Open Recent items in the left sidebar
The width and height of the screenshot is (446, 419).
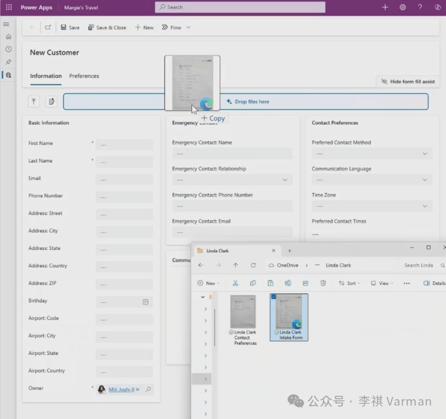coord(9,49)
